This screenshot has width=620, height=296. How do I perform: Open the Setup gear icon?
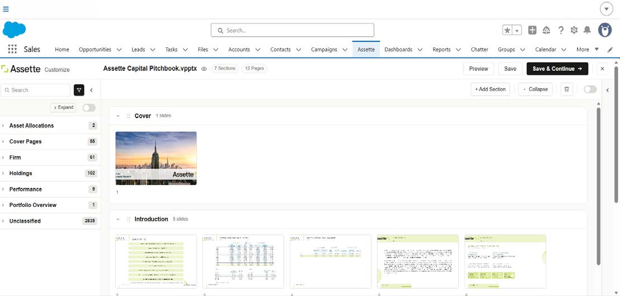574,30
